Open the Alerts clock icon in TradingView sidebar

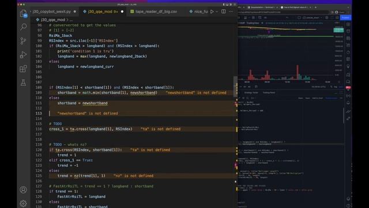pos(348,31)
